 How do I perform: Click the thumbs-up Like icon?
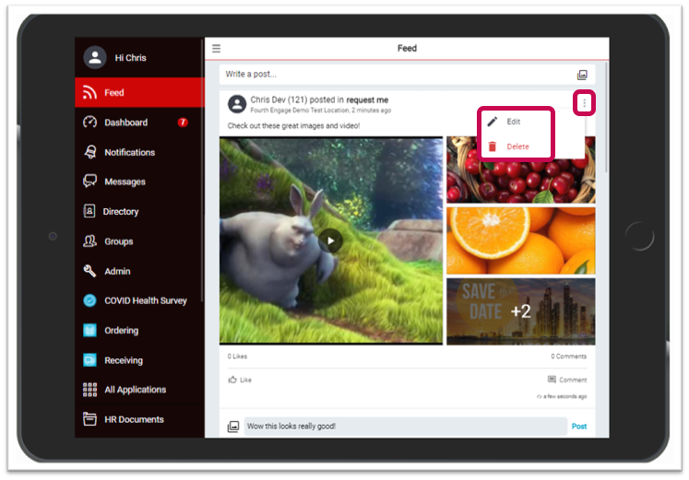click(232, 380)
